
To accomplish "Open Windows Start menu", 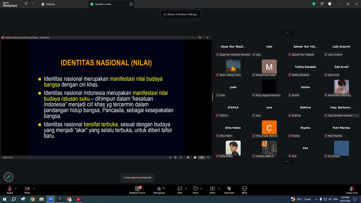I will pos(5,199).
